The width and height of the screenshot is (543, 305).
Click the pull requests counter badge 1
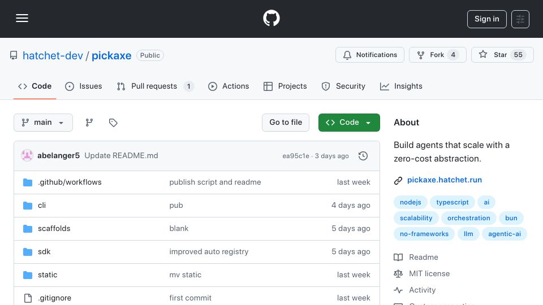point(189,86)
